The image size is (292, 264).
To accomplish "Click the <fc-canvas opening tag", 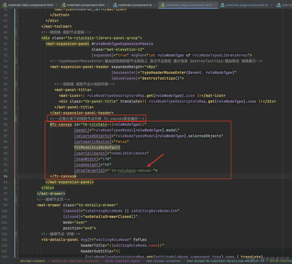I will (x=61, y=124).
